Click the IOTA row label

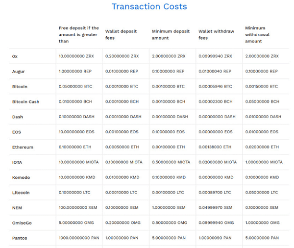[17, 162]
